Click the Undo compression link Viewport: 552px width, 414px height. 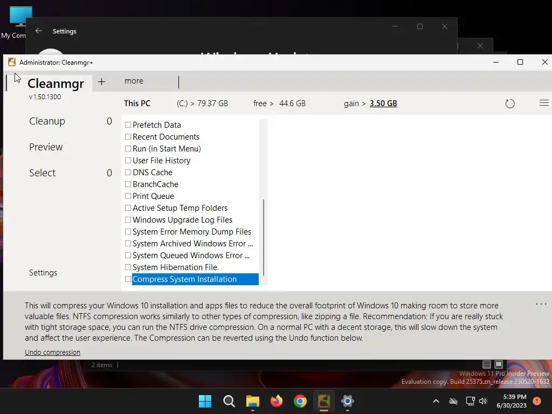click(x=52, y=353)
